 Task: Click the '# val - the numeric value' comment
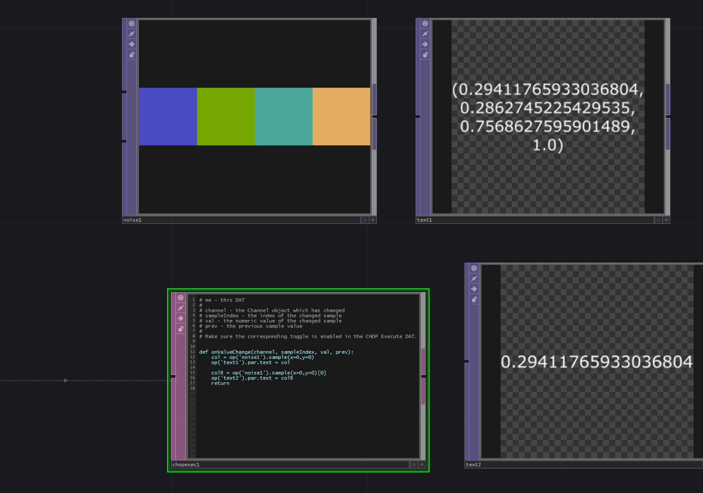270,321
